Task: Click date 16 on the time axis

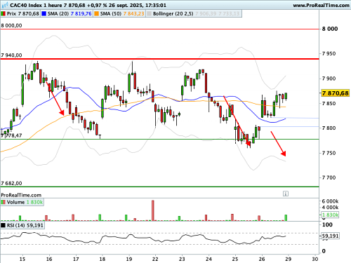Action: (x=49, y=259)
